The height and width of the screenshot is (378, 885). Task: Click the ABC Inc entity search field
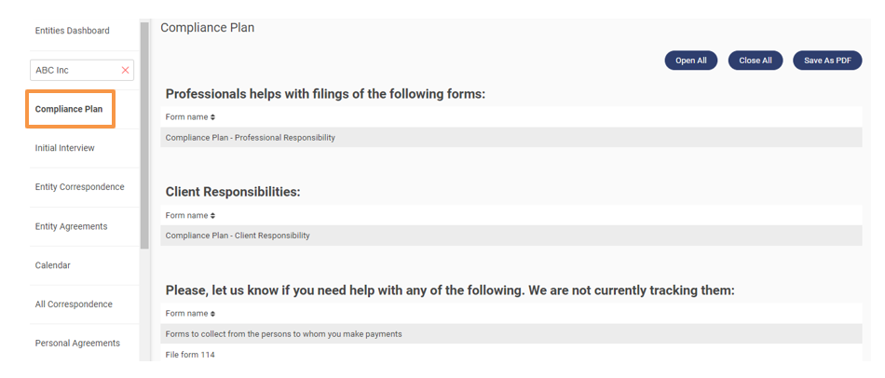(x=73, y=71)
